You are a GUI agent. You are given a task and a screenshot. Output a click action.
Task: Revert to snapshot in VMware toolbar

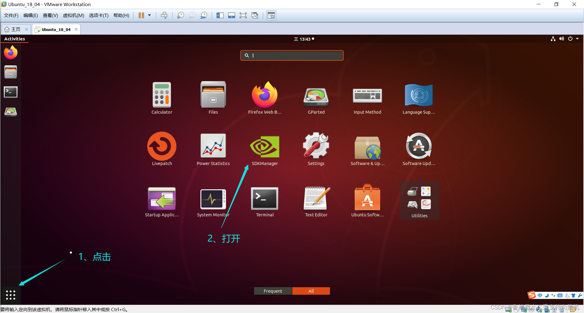[192, 15]
